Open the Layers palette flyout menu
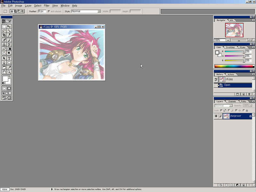256x192 pixels. 253,101
